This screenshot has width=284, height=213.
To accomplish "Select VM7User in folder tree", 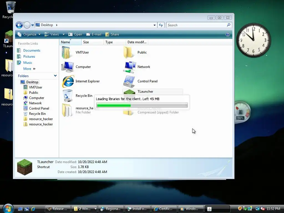I will (33, 87).
